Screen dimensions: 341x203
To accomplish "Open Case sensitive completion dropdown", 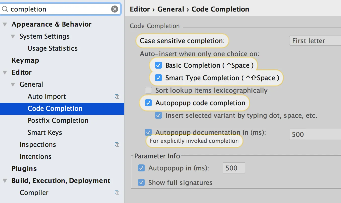I will pos(315,41).
